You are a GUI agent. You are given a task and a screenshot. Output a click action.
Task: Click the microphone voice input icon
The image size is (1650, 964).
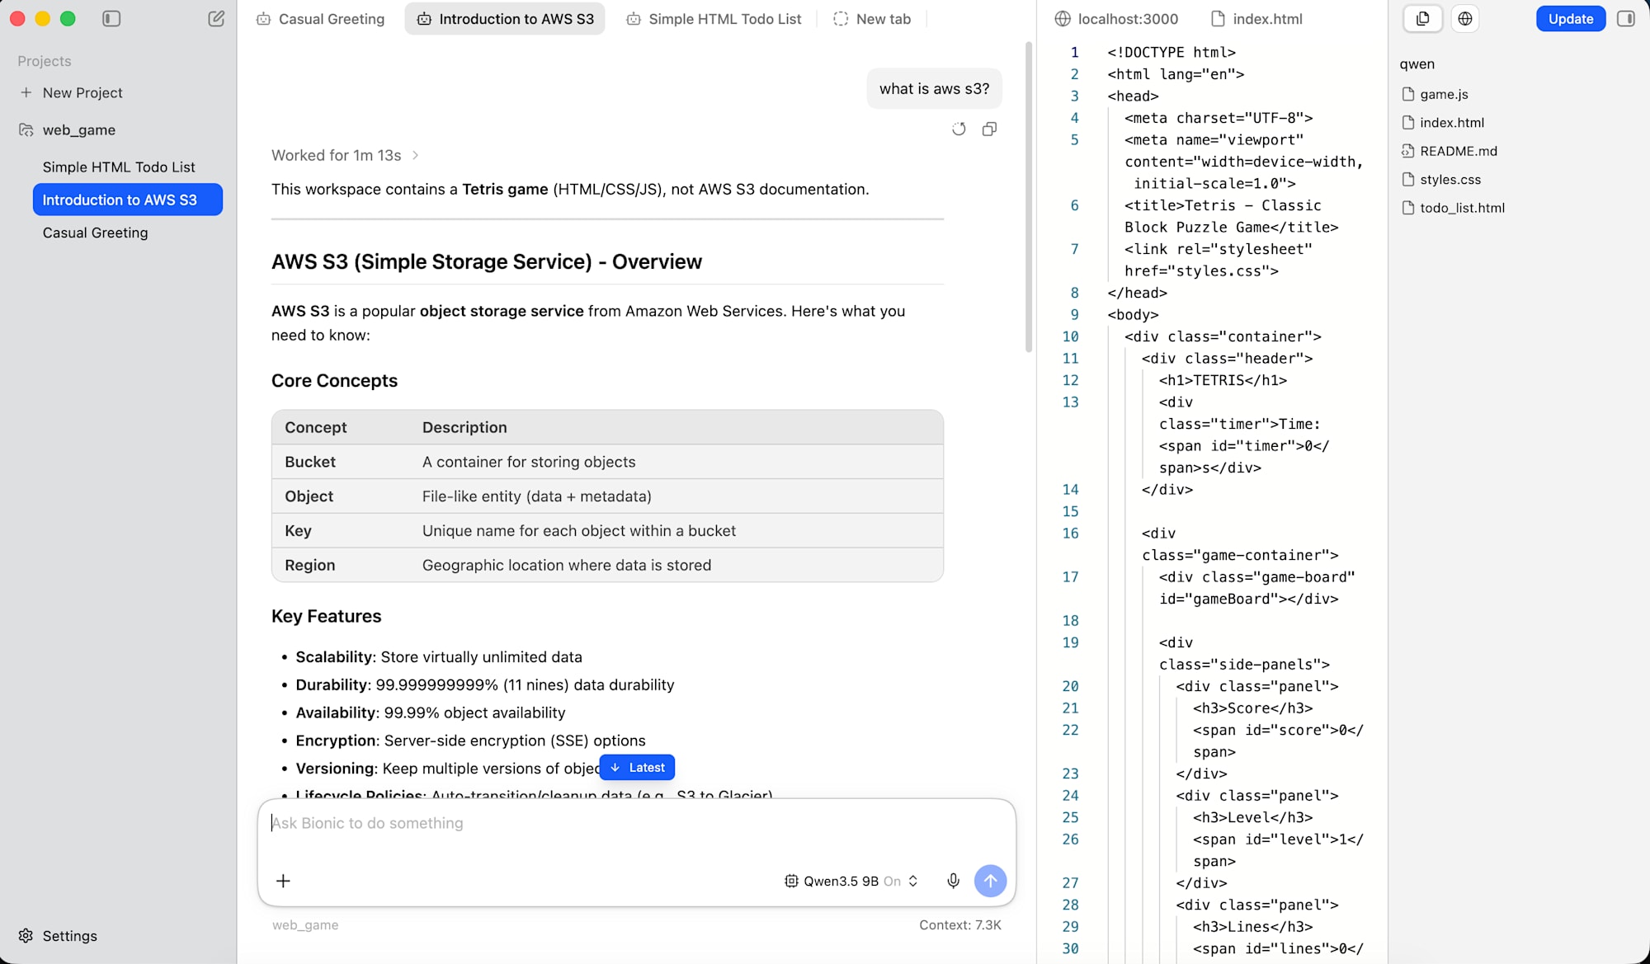pos(953,881)
